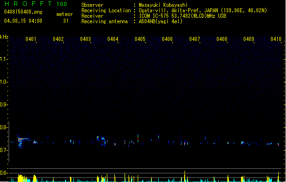Click the 1.0 kHz axis label
286x182 pixels.
point(4,82)
